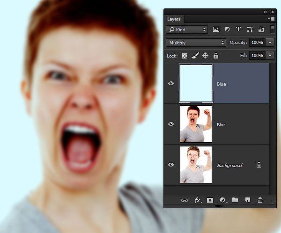Add a layer style with fx
281x233 pixels.
[x=198, y=200]
